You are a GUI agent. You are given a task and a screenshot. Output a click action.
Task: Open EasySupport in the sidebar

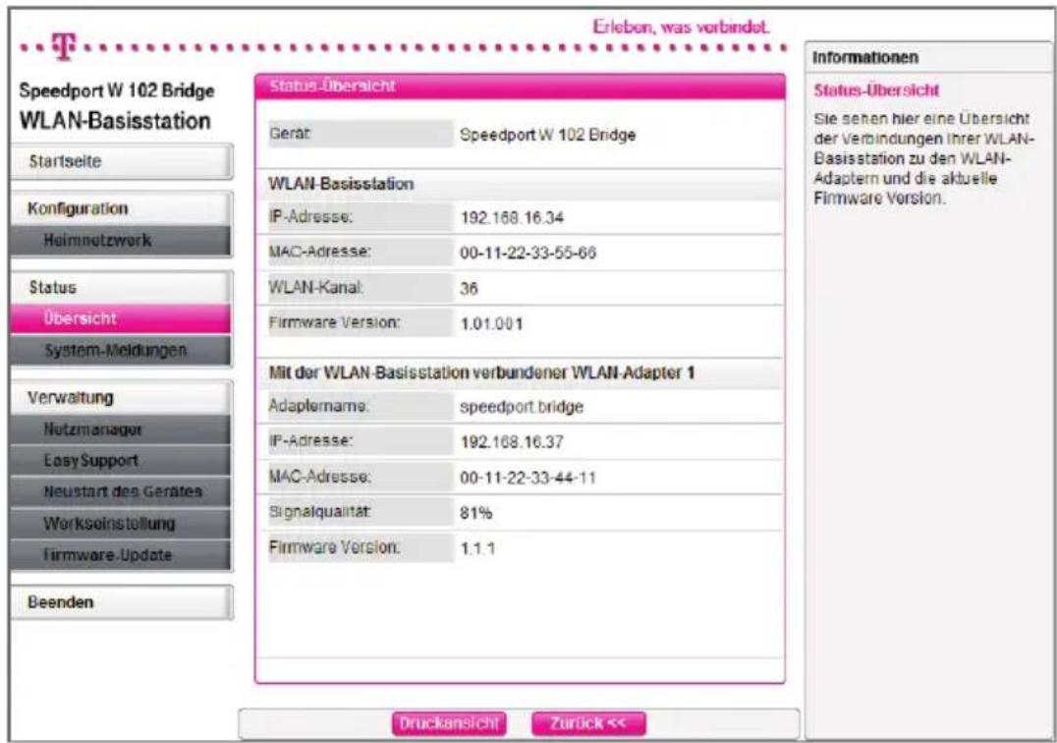[x=122, y=461]
